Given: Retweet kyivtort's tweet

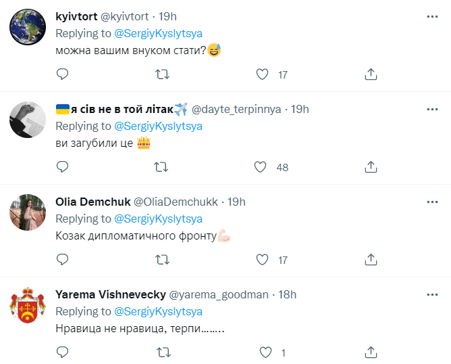Looking at the screenshot, I should 162,74.
